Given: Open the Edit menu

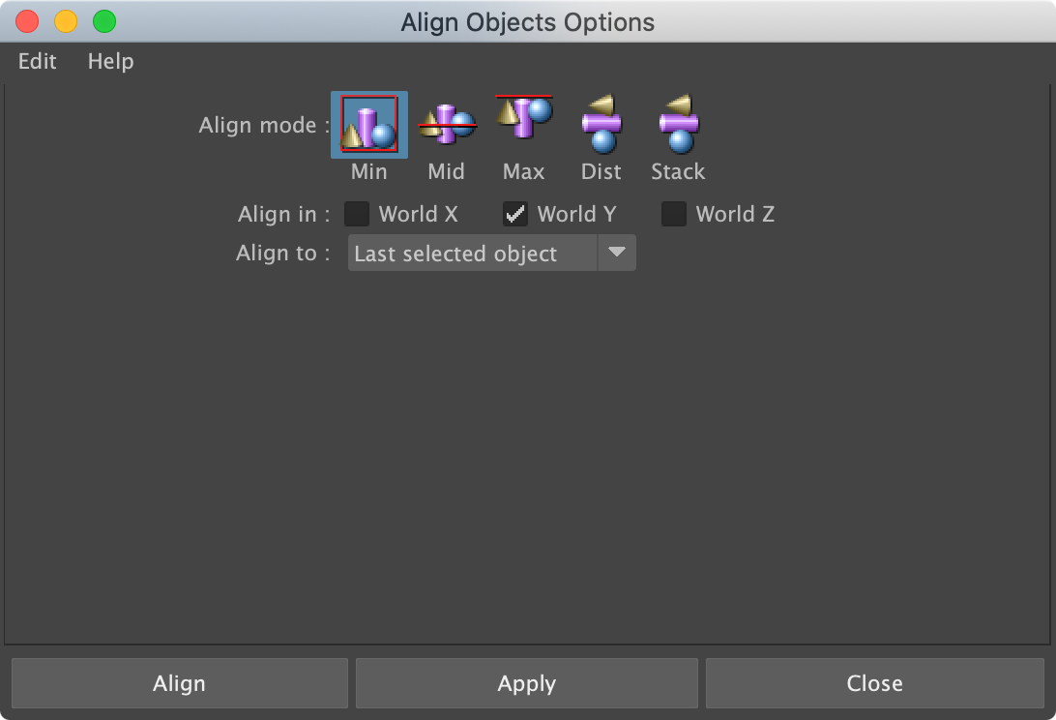Looking at the screenshot, I should (38, 61).
